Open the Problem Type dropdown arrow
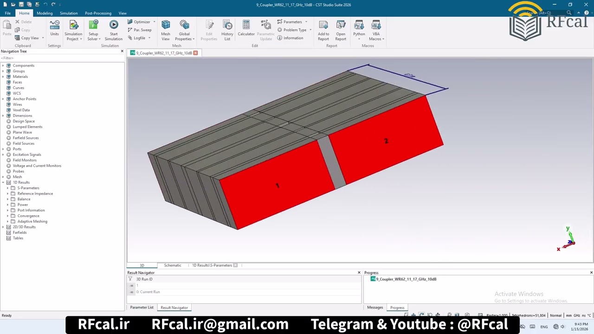Image resolution: width=594 pixels, height=334 pixels. pos(310,30)
